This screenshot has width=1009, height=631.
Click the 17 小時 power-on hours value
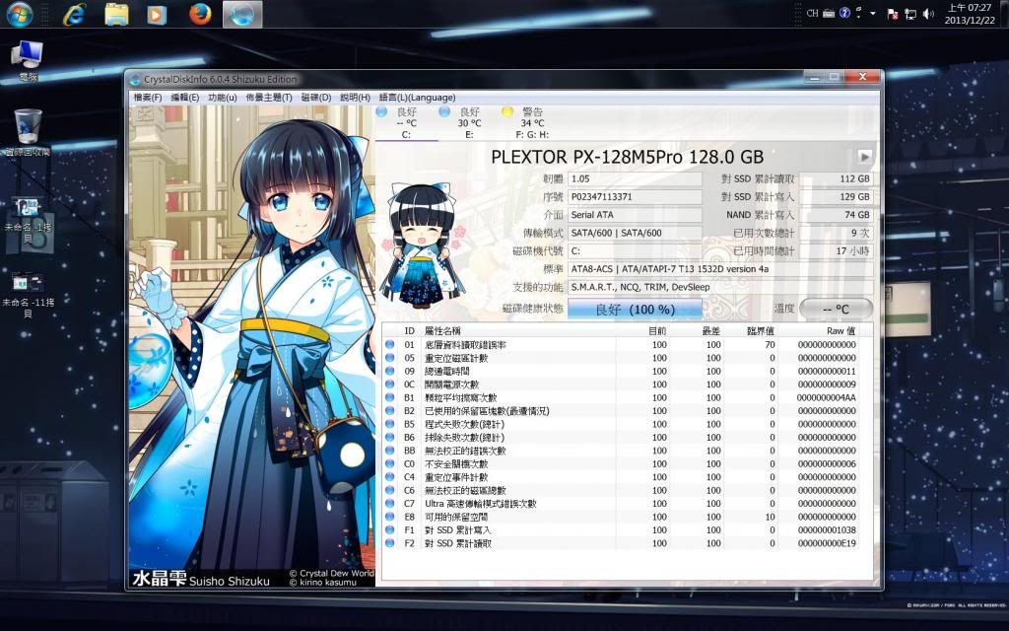pyautogui.click(x=836, y=251)
